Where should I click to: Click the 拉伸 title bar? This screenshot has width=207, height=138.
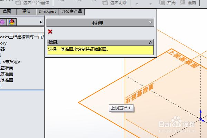(x=100, y=23)
